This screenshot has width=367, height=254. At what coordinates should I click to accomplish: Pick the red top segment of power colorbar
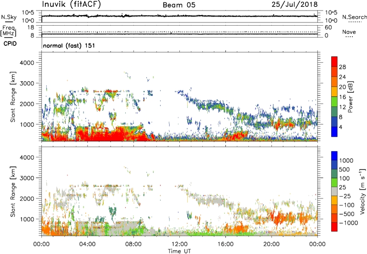pyautogui.click(x=334, y=61)
